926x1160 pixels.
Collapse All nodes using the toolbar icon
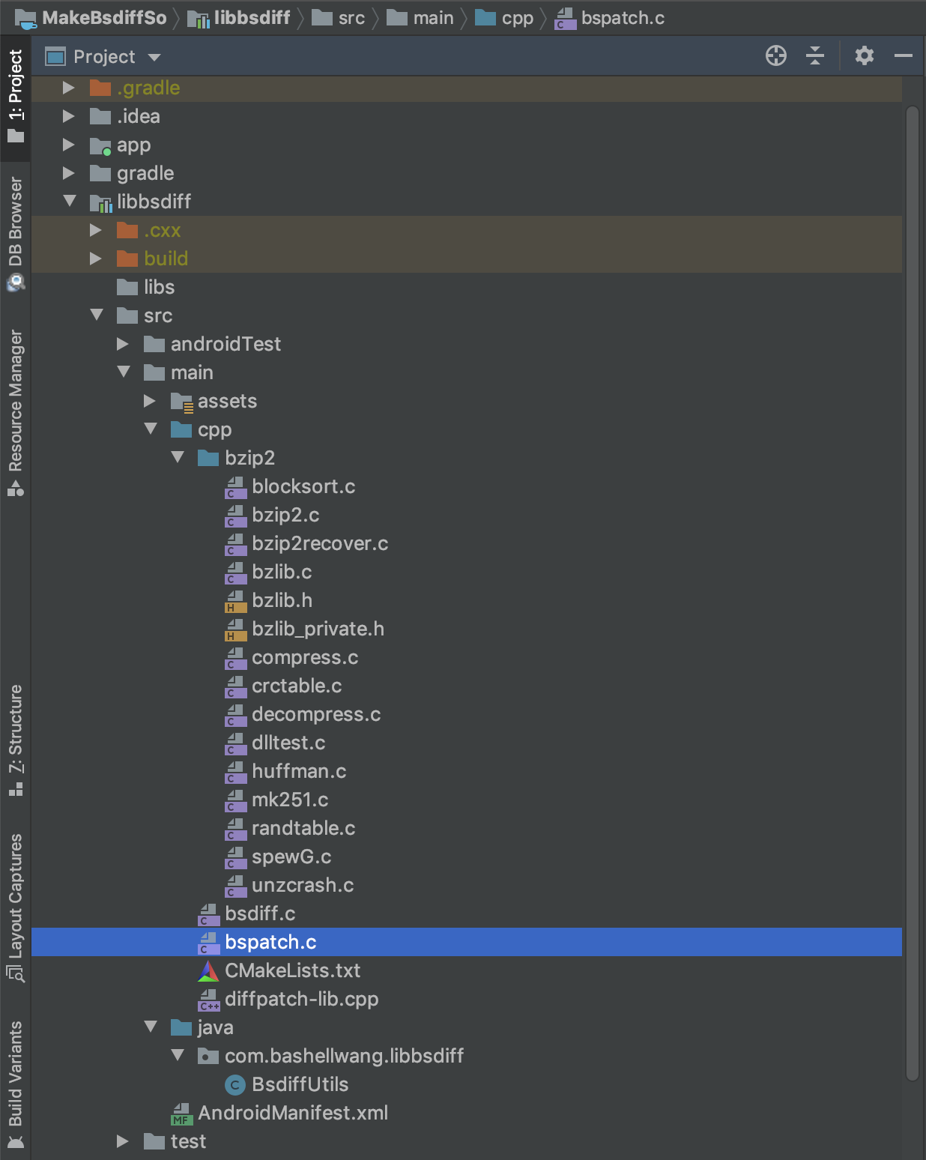(816, 55)
